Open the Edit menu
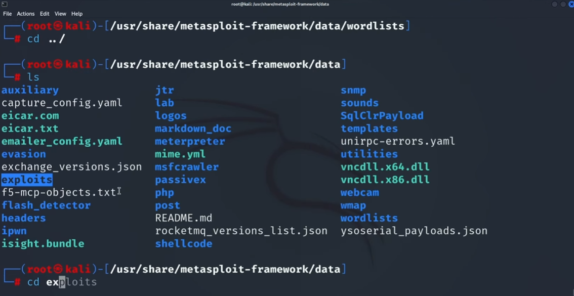Image resolution: width=574 pixels, height=296 pixels. [45, 14]
